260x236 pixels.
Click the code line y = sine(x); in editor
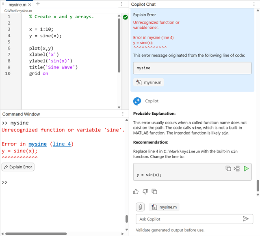click(45, 36)
